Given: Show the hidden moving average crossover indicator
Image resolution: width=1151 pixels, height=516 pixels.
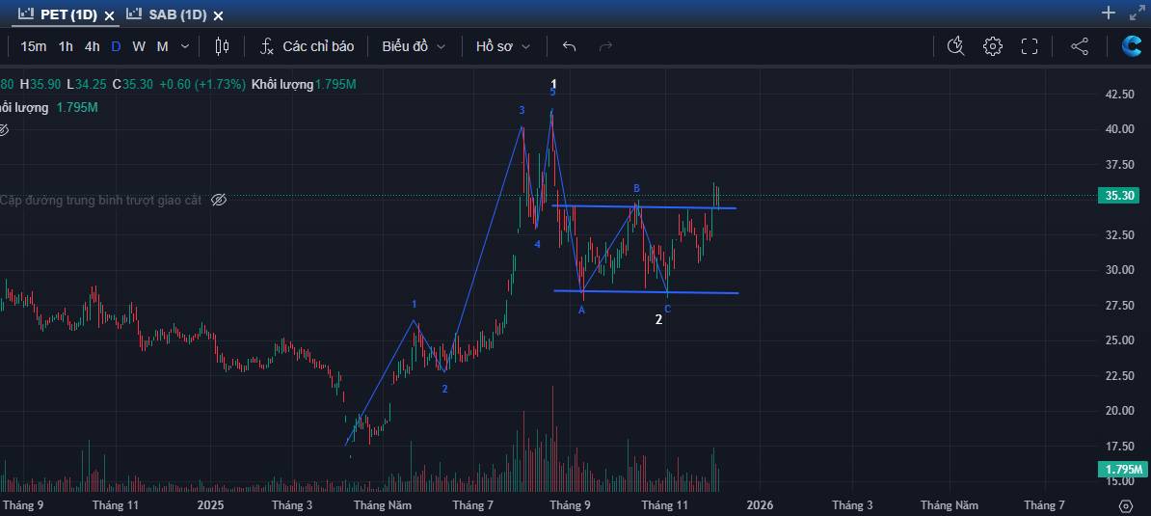Looking at the screenshot, I should [x=219, y=200].
